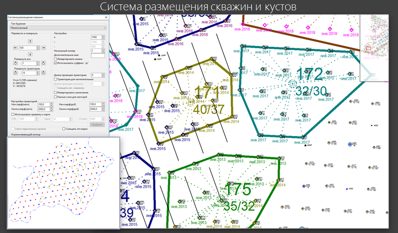Click the X: 24612395 coordinate text

pos(19,83)
